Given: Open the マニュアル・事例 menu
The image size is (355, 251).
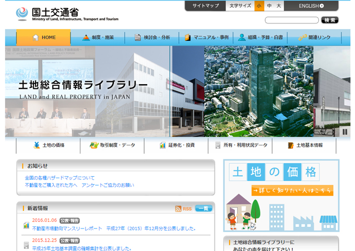Looking at the screenshot, I should (x=206, y=38).
